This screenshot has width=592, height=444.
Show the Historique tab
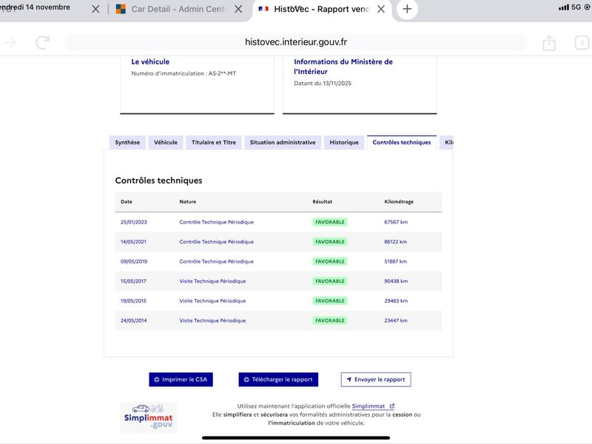[x=344, y=142]
